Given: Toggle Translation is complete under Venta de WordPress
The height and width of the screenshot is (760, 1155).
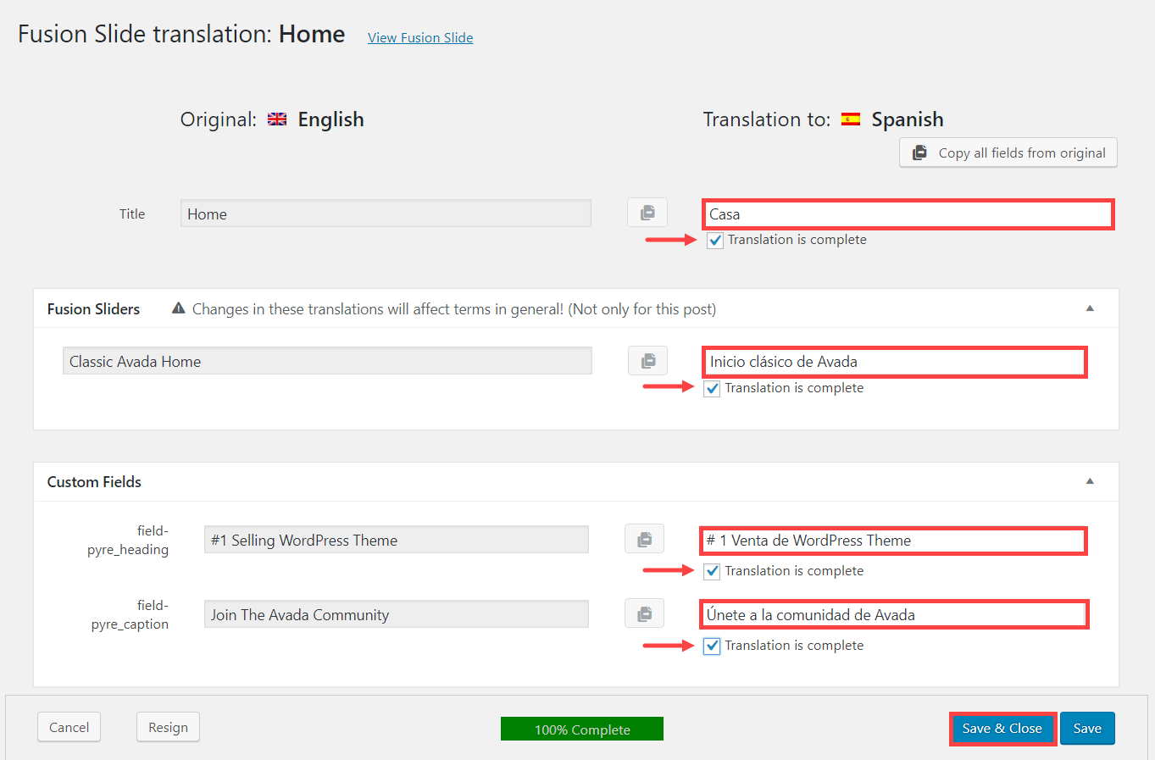Looking at the screenshot, I should pyautogui.click(x=712, y=572).
